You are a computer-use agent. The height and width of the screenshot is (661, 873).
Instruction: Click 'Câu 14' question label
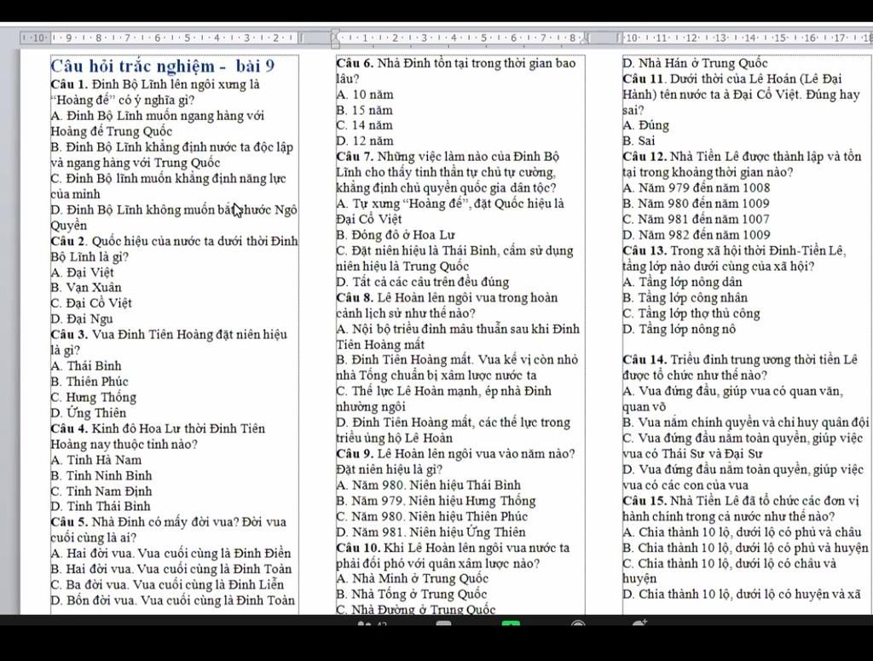pos(645,359)
